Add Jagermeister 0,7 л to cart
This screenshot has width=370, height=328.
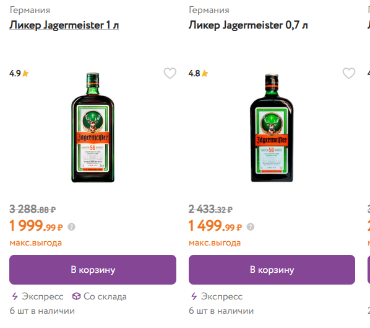click(272, 270)
